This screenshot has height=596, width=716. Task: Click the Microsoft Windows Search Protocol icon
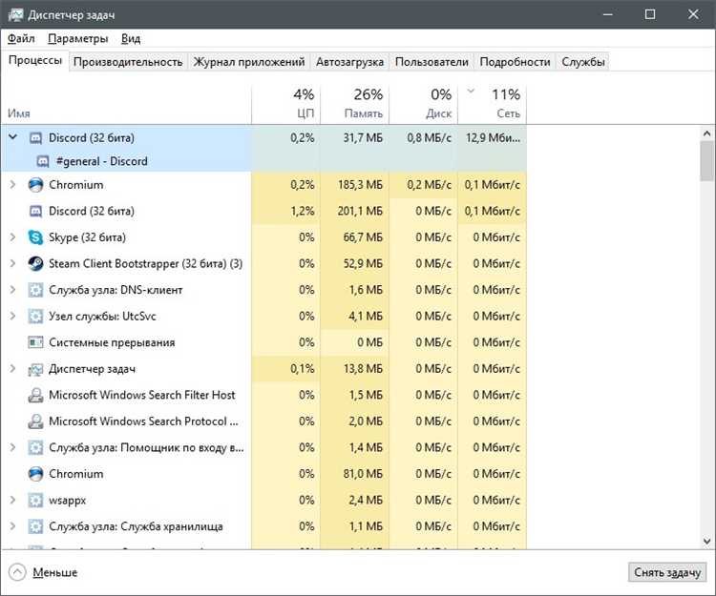coord(35,421)
